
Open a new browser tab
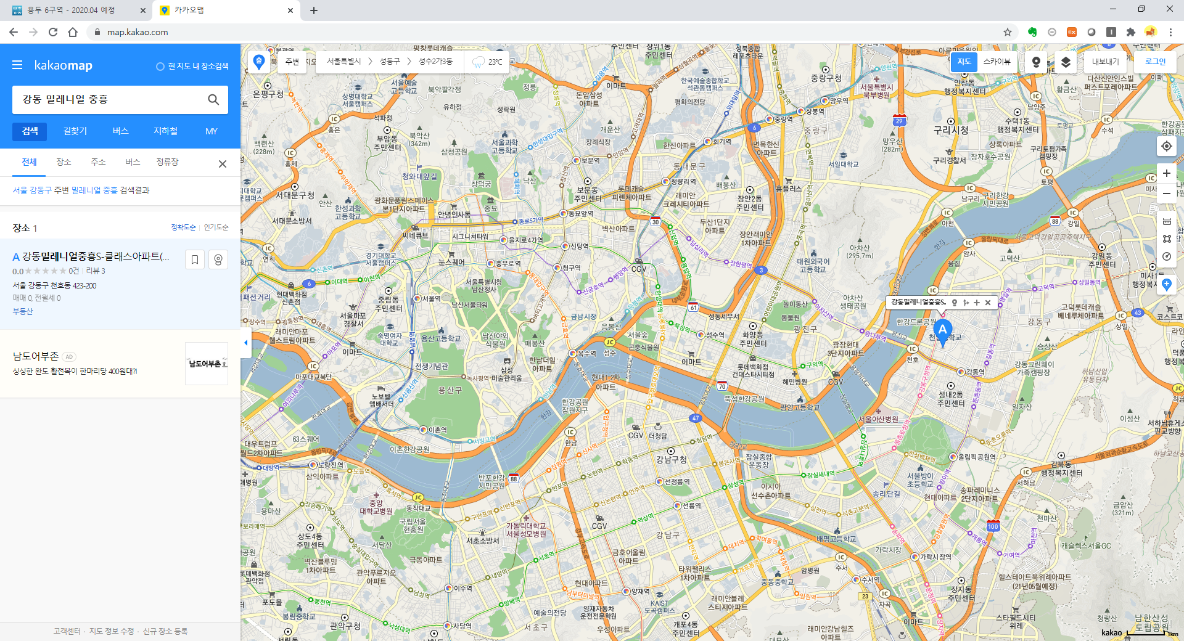313,10
